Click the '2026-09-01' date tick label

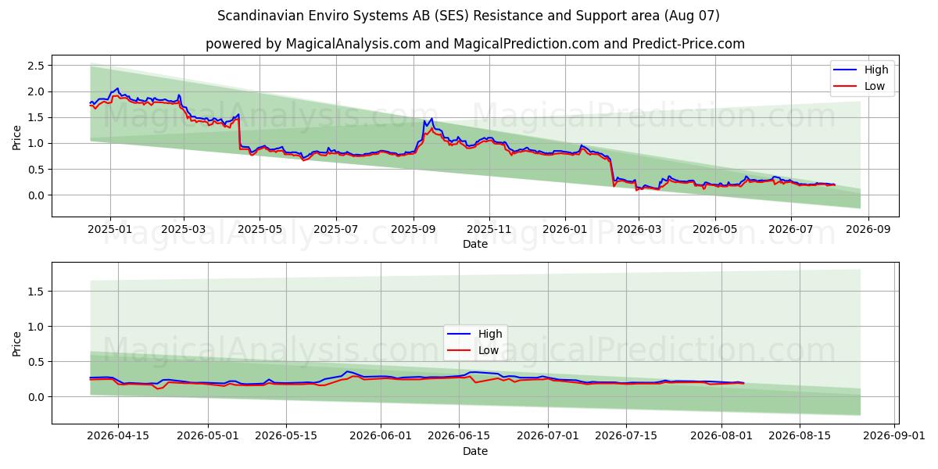pos(896,436)
